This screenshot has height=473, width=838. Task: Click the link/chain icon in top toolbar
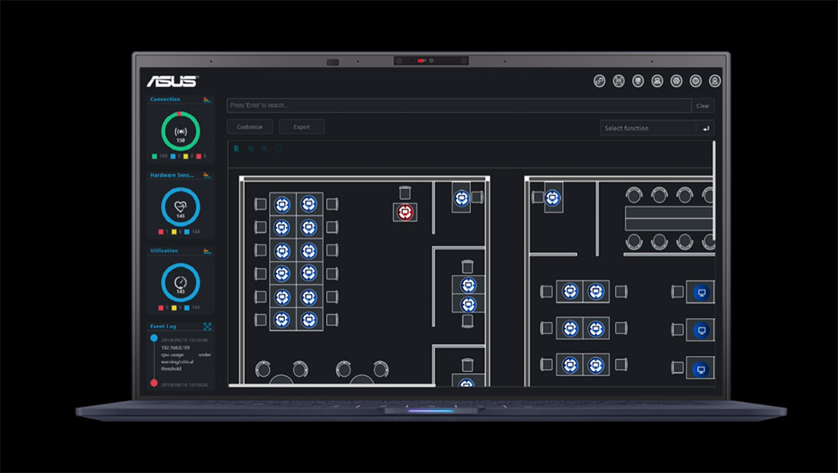[x=599, y=81]
